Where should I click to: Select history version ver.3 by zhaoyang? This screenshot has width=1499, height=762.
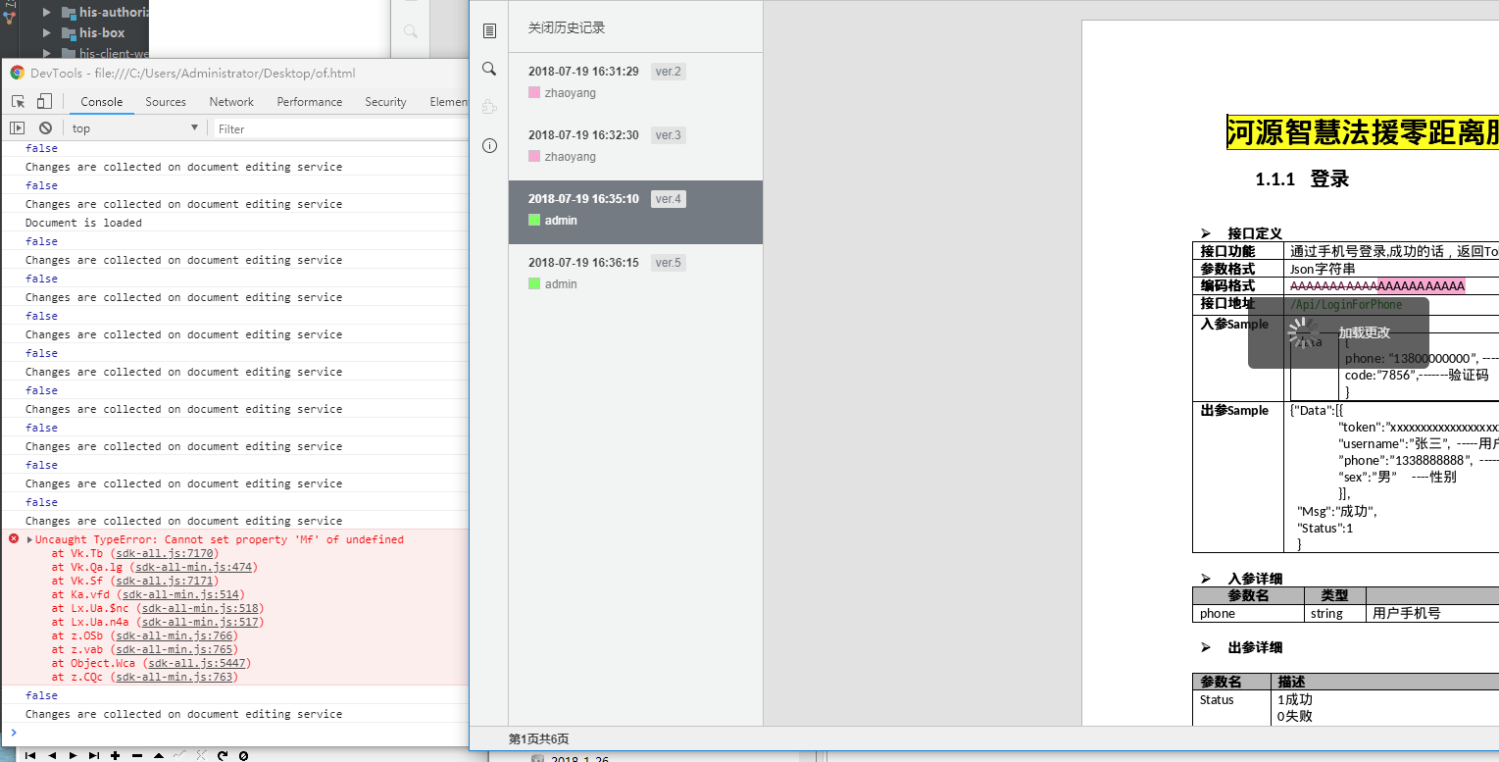click(635, 146)
